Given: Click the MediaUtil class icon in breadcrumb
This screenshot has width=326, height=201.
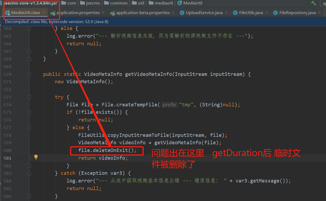Looking at the screenshot, I should pos(180,3).
